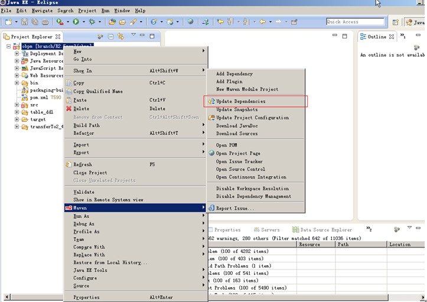Select Copy in the context menu
Image resolution: width=427 pixels, height=302 pixels.
[135, 83]
